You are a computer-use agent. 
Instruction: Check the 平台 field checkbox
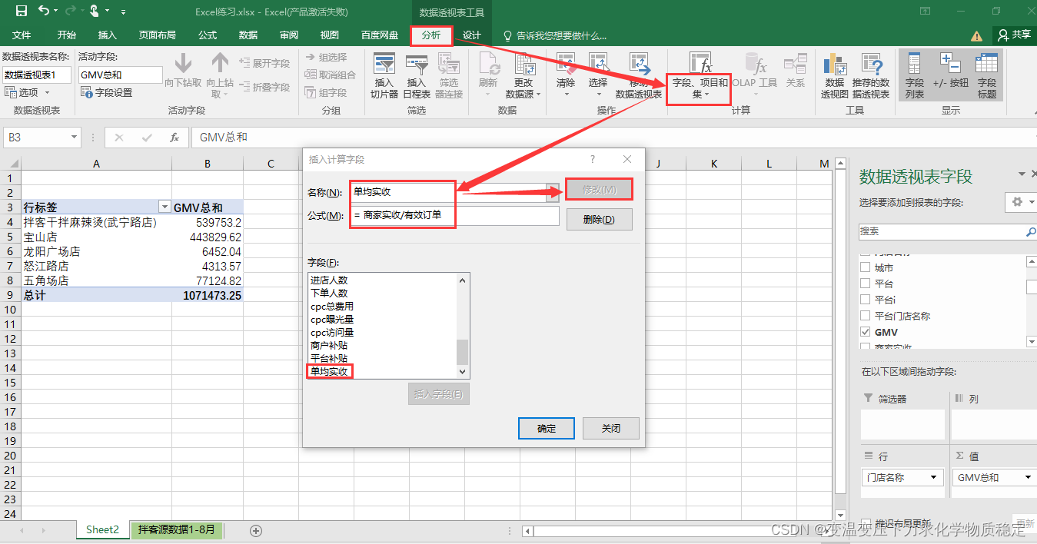coord(866,284)
